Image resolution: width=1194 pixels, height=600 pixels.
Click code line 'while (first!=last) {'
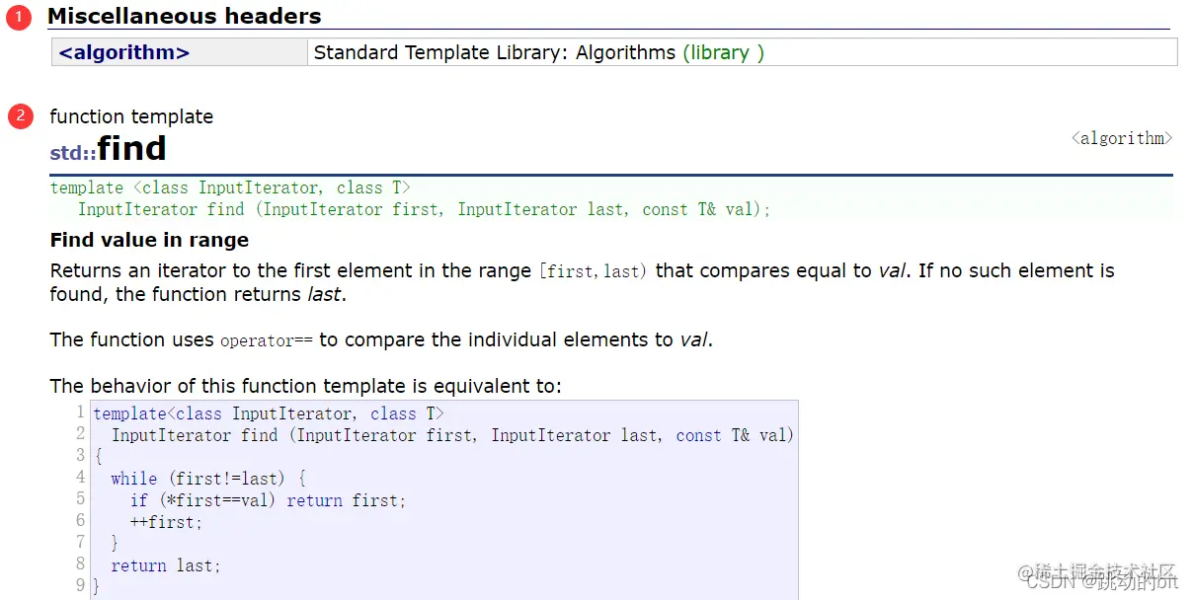208,479
